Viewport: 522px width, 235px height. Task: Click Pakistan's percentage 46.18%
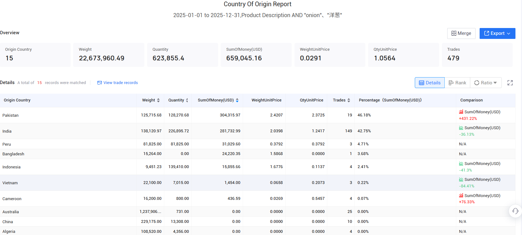(364, 115)
